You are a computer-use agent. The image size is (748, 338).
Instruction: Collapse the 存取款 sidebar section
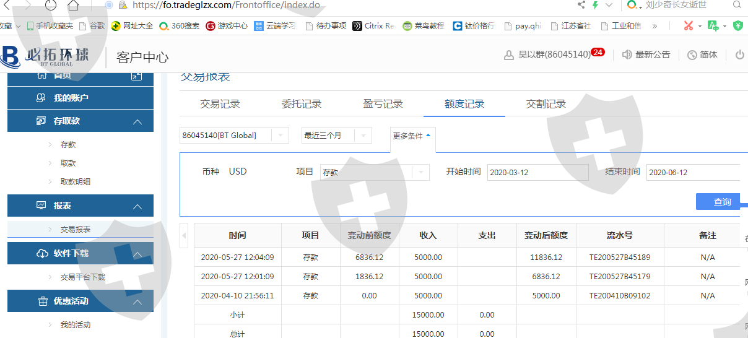[137, 121]
